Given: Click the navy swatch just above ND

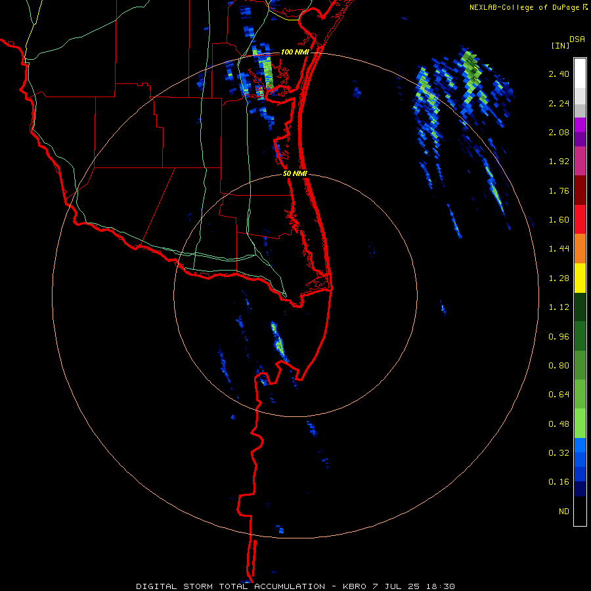Looking at the screenshot, I should click(x=580, y=489).
